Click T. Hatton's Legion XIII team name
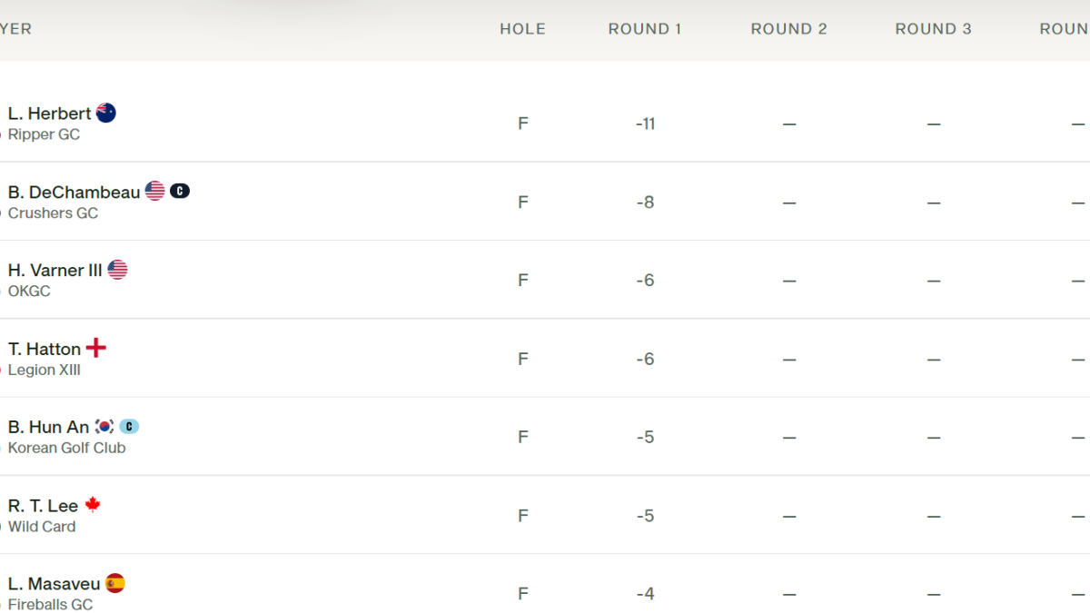This screenshot has height=613, width=1090. coord(45,370)
